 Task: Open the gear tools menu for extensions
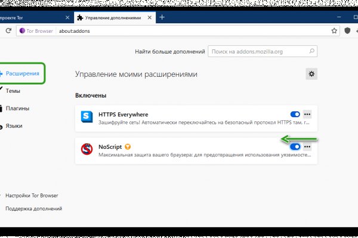(x=311, y=74)
